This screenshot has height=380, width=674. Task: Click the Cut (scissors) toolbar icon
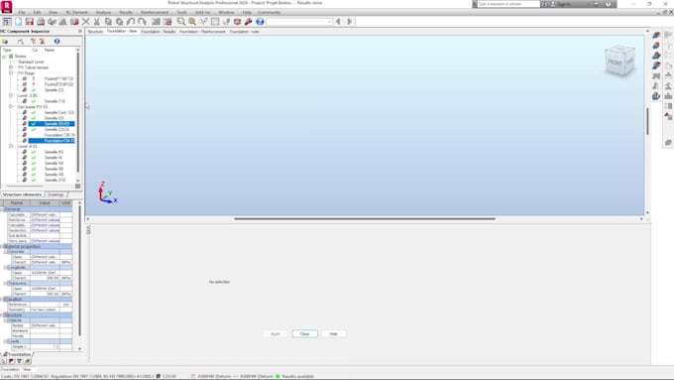97,22
